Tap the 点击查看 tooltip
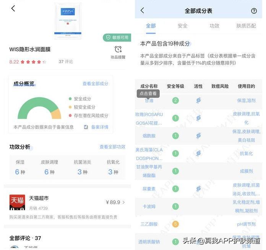This screenshot has width=266, height=250. tap(148, 94)
